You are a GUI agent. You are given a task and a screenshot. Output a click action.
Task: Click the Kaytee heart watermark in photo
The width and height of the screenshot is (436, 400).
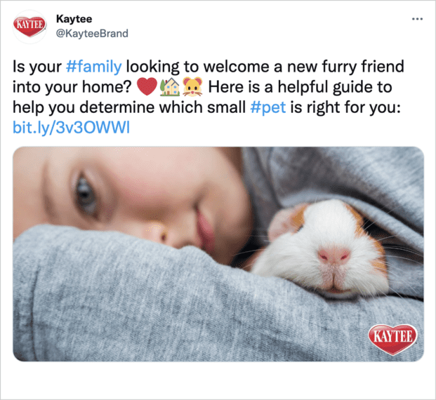click(393, 339)
